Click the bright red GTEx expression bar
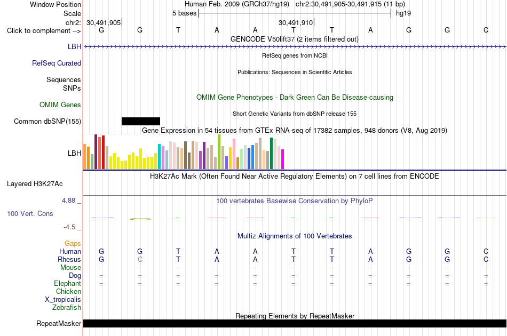 click(x=103, y=152)
